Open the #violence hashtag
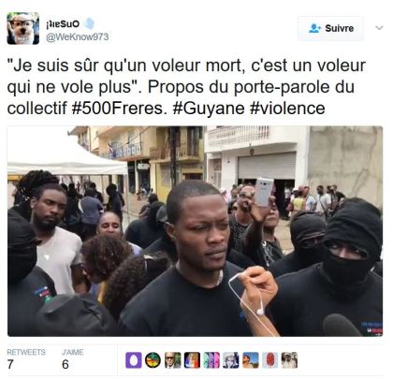Screen dimensions: 393x379 pos(288,109)
